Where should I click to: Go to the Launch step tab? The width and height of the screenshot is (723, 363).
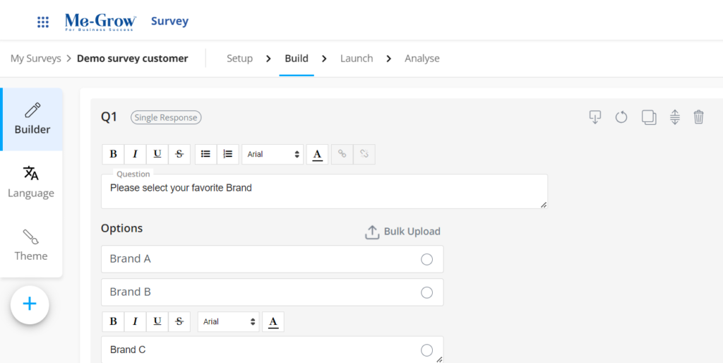[x=356, y=59]
